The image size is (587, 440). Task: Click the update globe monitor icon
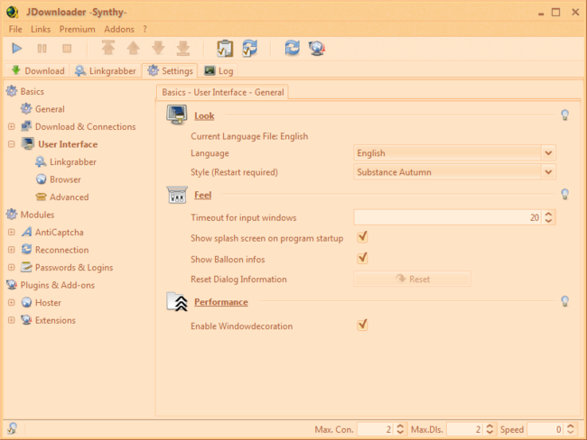[x=317, y=48]
